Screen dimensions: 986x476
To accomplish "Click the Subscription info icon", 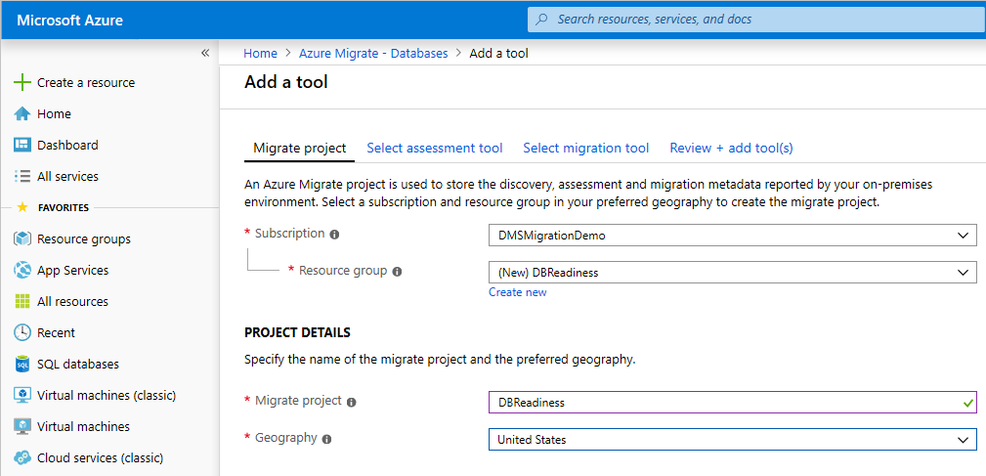I will coord(334,235).
